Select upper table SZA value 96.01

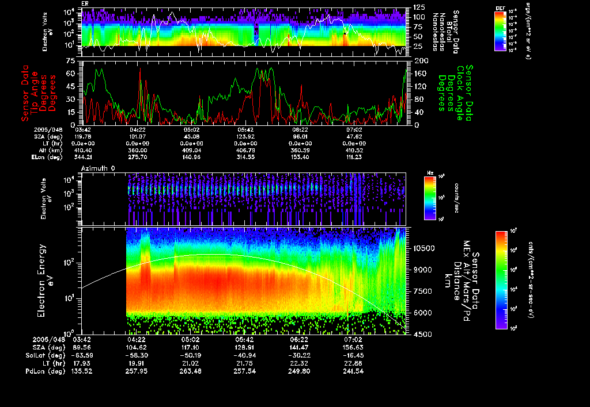pyautogui.click(x=300, y=137)
